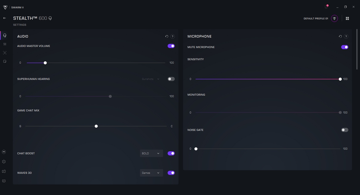Screen dimensions: 360x195
Task: Click the back arrow beside Stealth 600
Action: 5,18
